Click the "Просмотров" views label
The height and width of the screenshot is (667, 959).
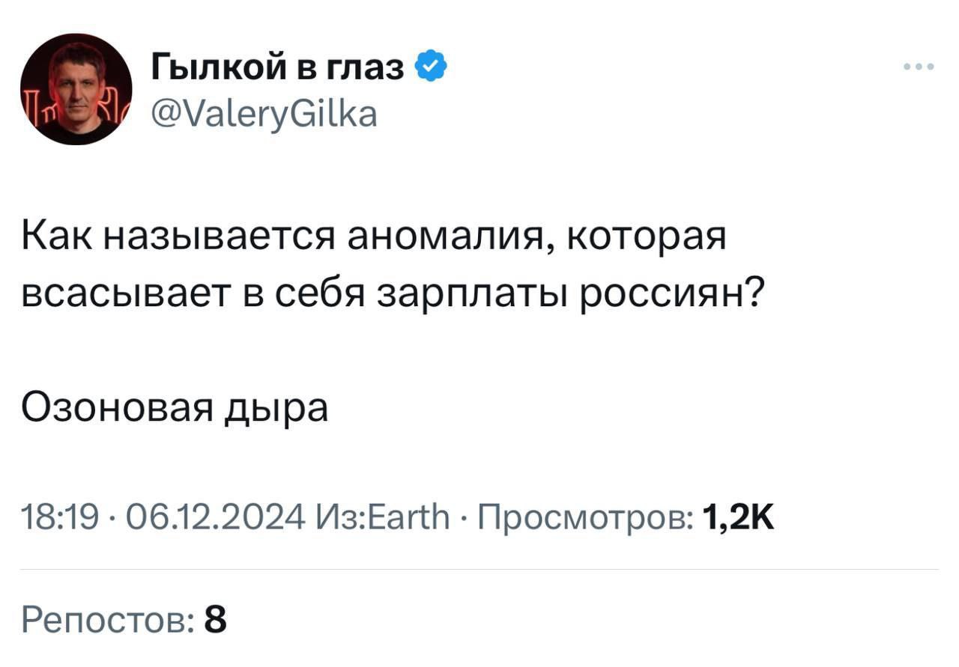coord(584,517)
